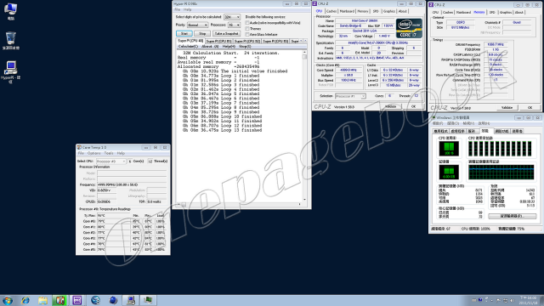Open Hyper PI Help menu
This screenshot has height=306, width=544.
click(187, 9)
